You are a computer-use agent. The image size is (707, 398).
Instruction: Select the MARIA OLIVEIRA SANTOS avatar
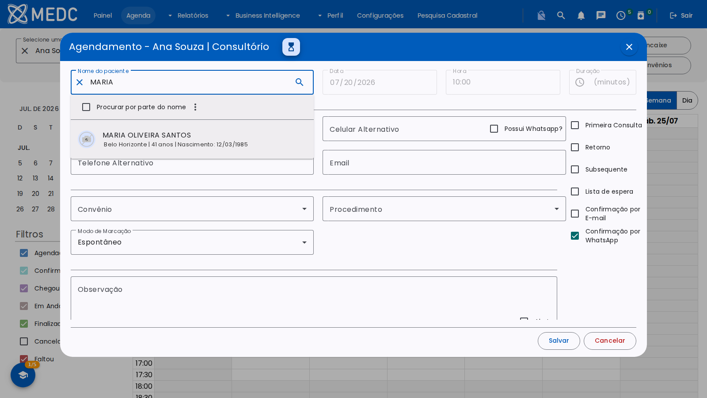click(x=87, y=139)
